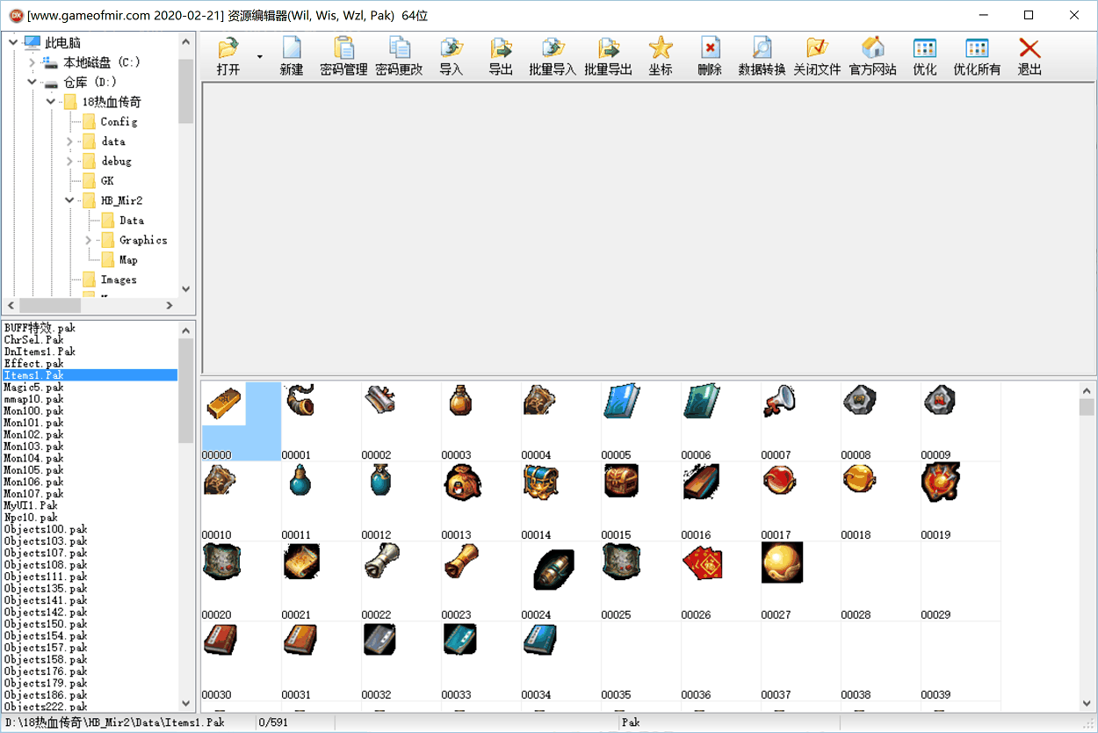The image size is (1098, 733).
Task: Open dropdown arrow next to 打开
Action: [259, 57]
